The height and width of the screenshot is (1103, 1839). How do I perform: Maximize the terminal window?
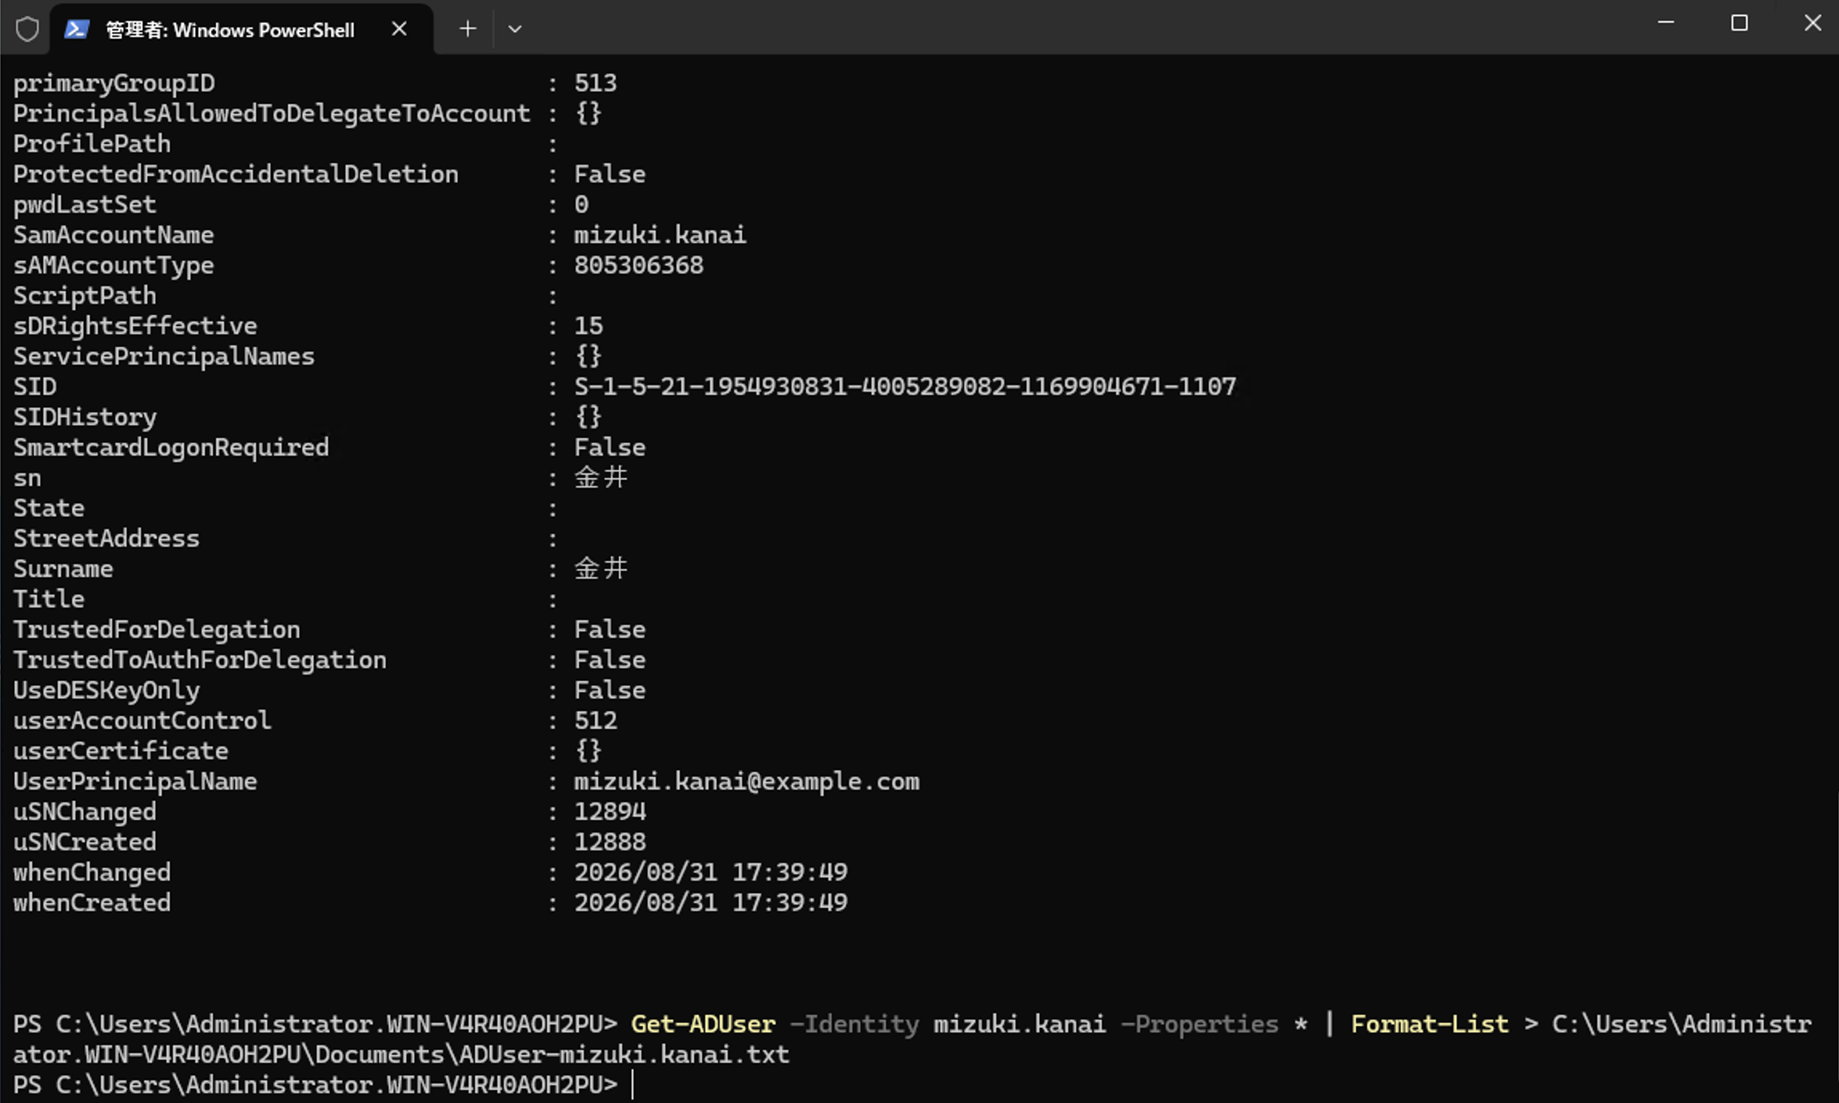[x=1739, y=23]
